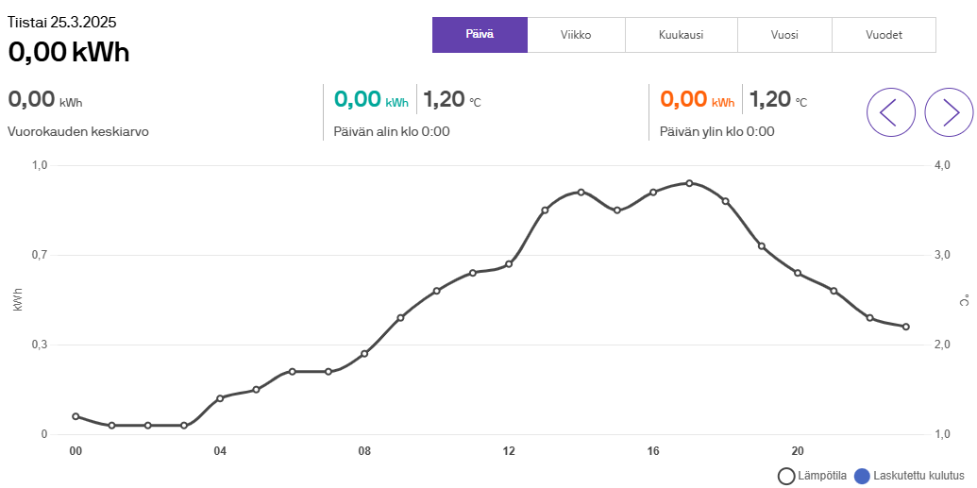Click the last data point at hour 23

click(x=906, y=327)
